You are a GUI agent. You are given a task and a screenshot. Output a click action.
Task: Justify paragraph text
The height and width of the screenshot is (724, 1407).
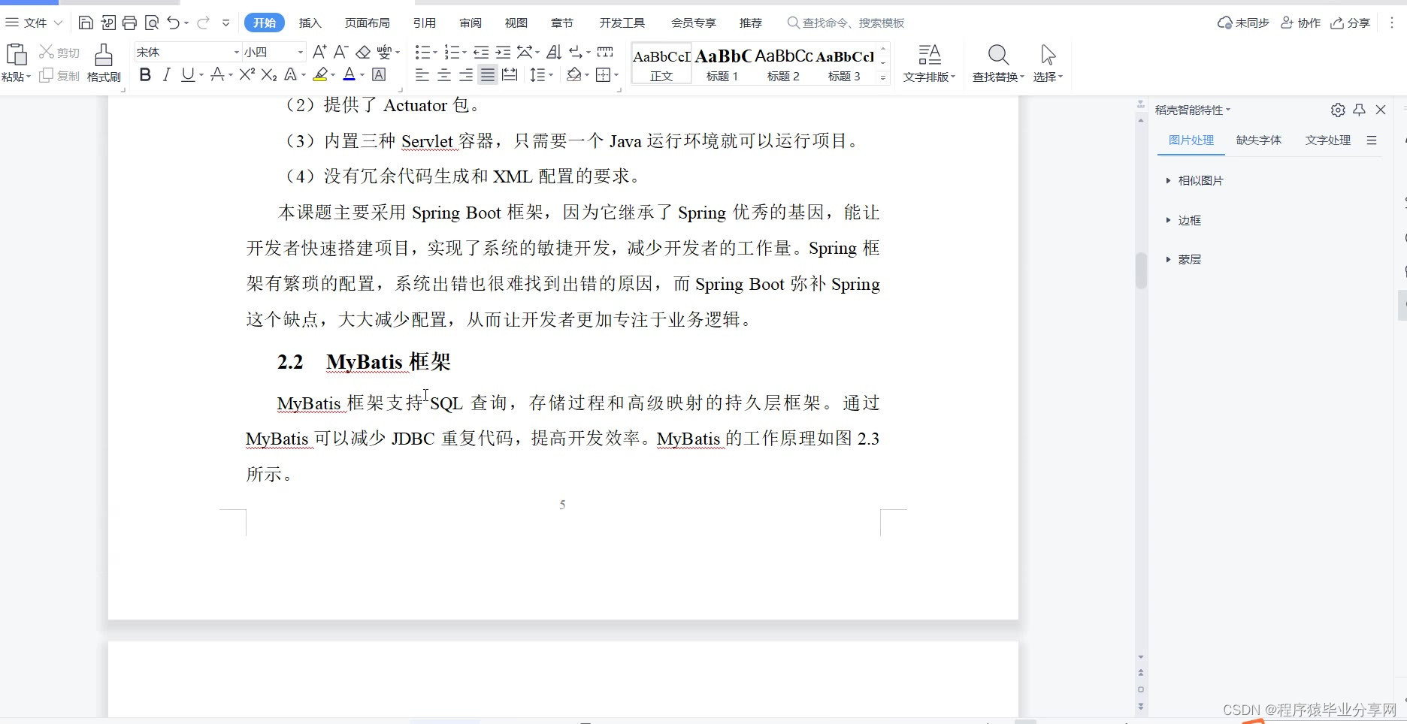pos(488,74)
